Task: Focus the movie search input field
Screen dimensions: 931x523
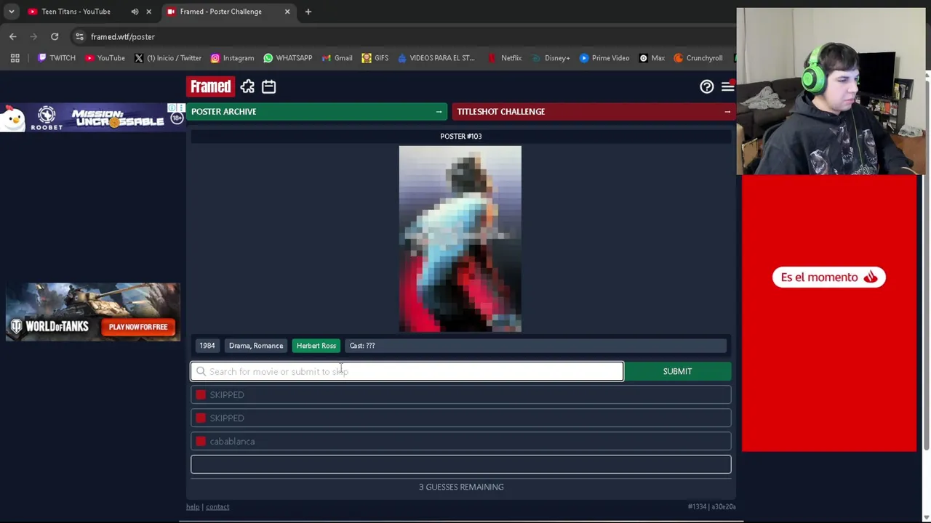Action: (407, 371)
